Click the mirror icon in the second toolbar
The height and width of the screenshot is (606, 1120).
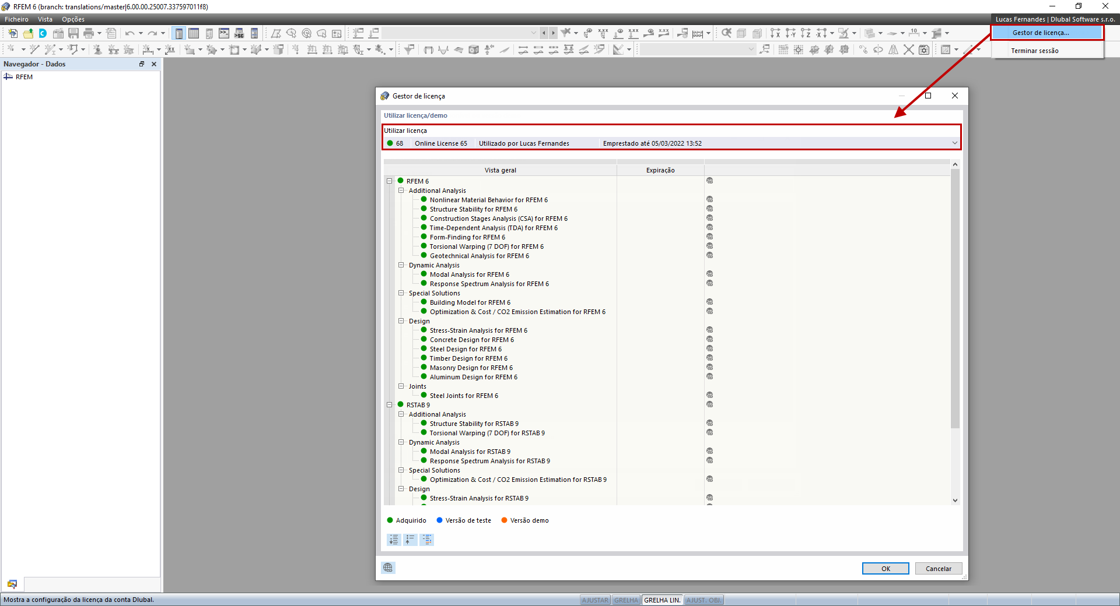(894, 50)
